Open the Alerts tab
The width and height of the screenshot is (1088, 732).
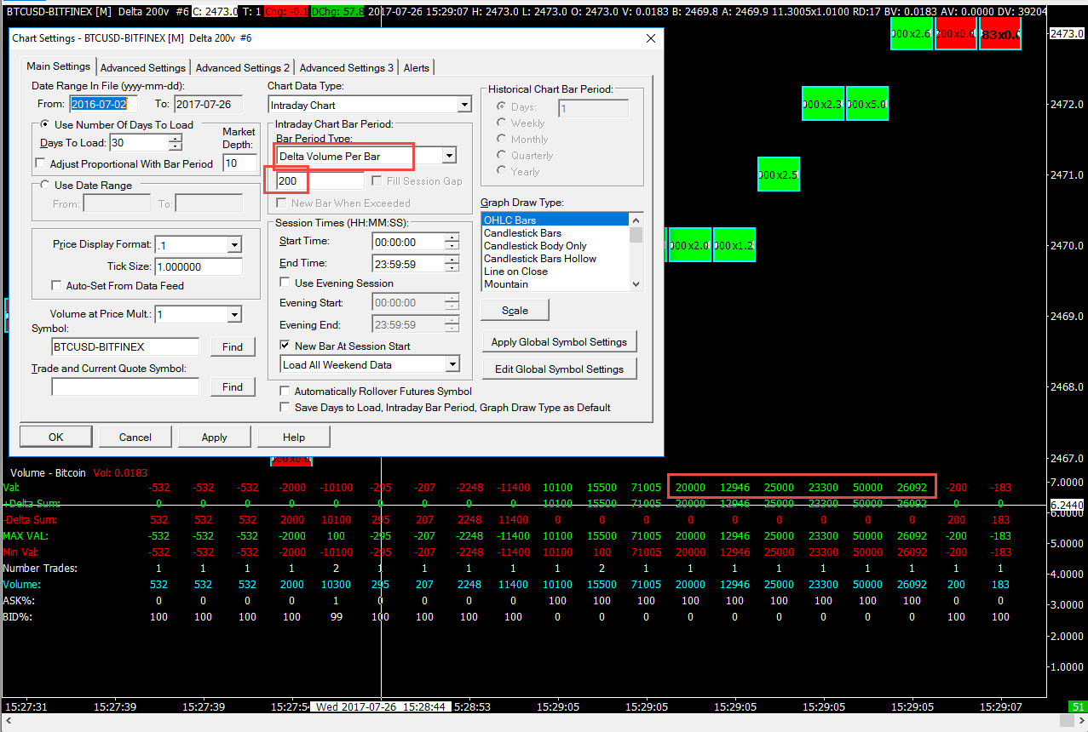pyautogui.click(x=416, y=67)
